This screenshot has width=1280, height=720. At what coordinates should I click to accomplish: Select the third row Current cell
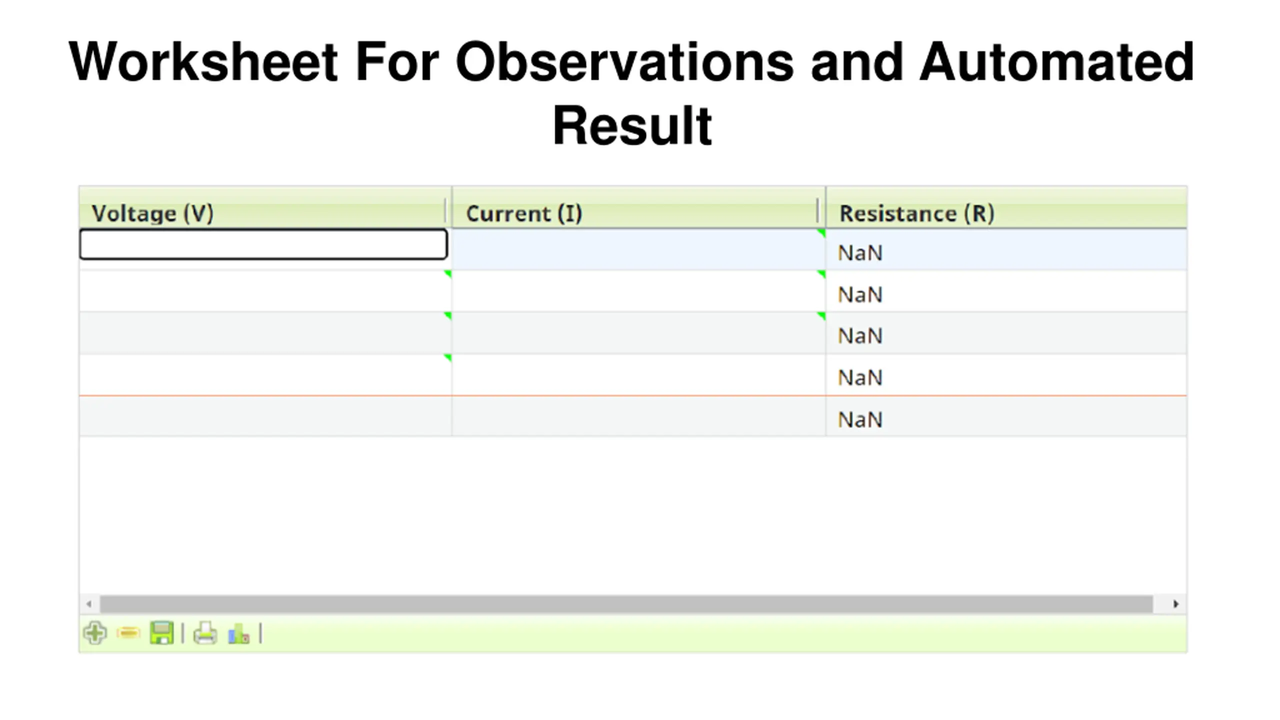pos(638,333)
